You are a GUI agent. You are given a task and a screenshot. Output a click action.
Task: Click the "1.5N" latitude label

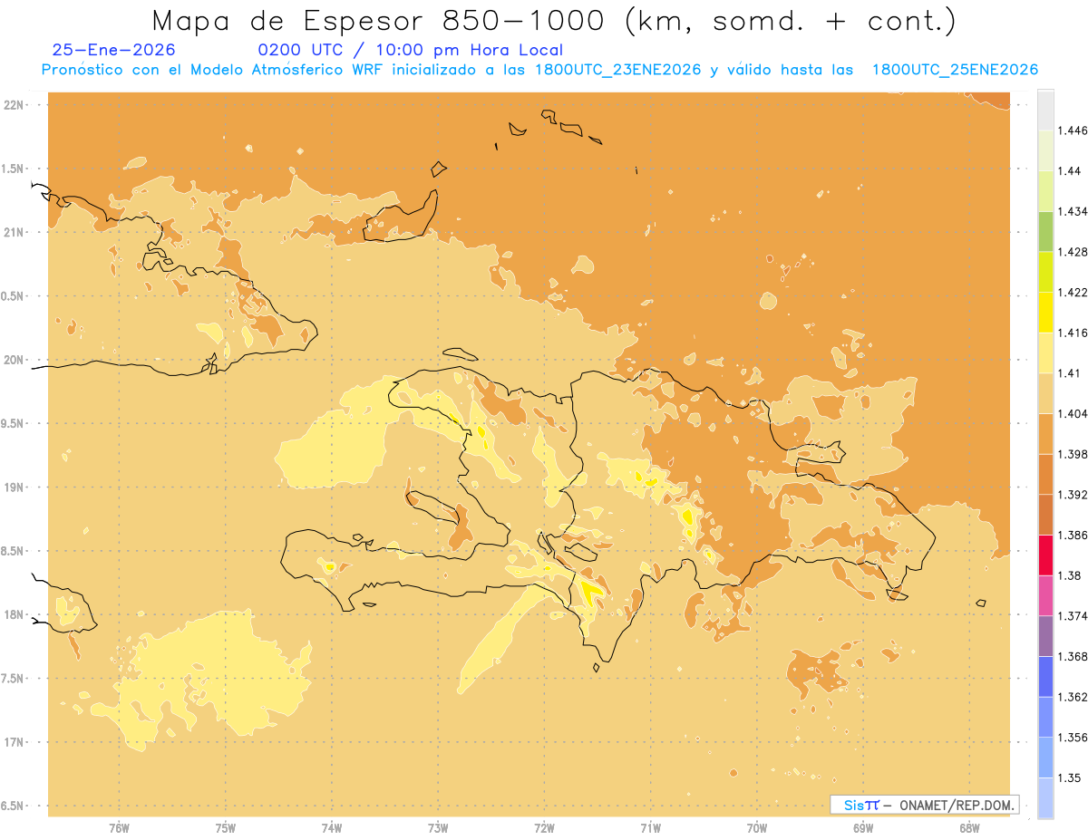(x=12, y=169)
